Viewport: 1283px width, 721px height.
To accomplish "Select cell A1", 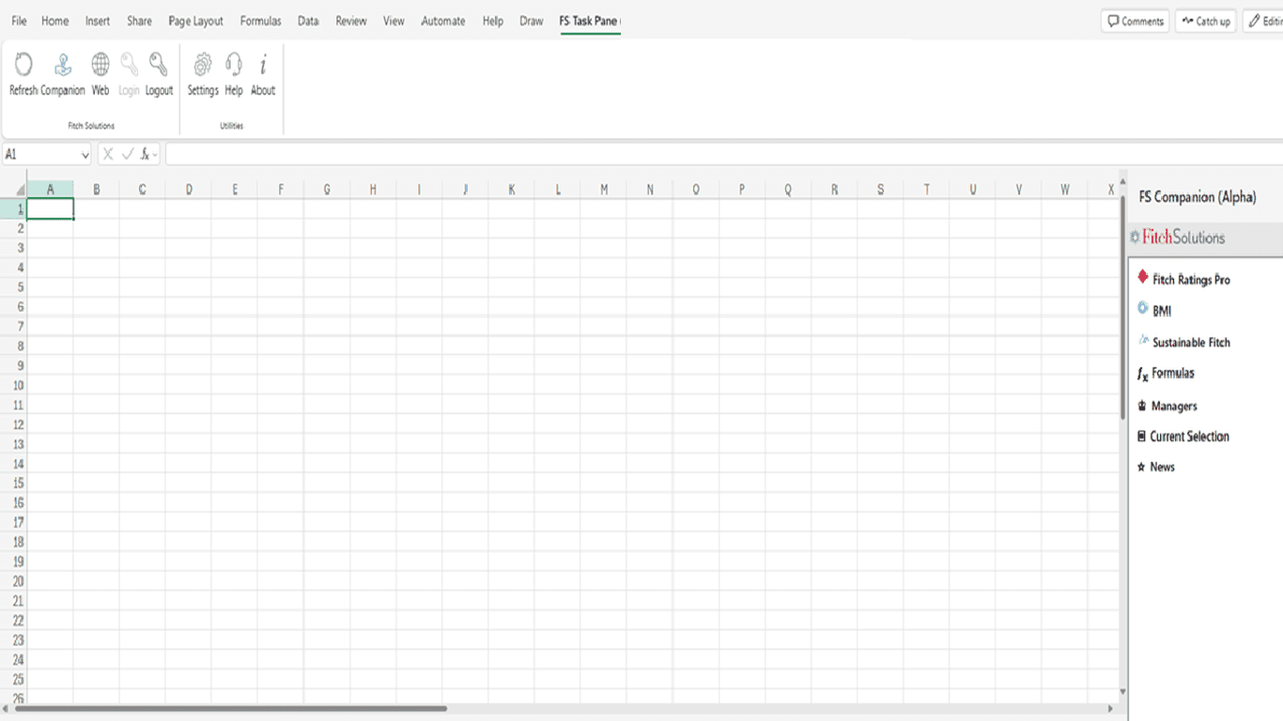I will coord(51,209).
